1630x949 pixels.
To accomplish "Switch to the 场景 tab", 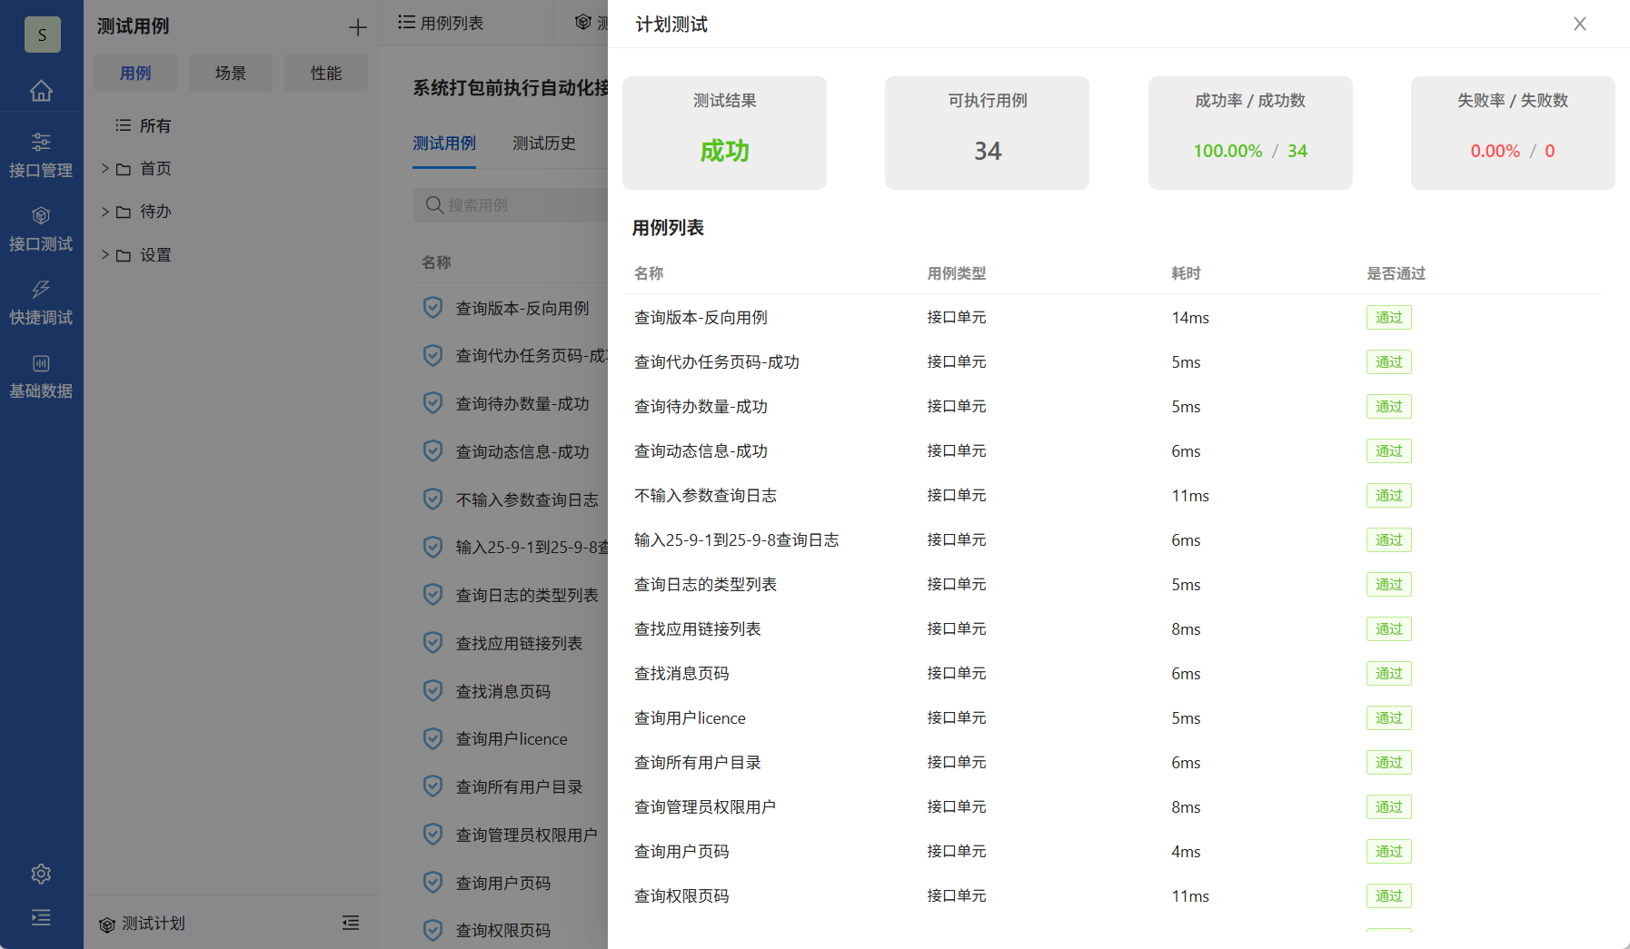I will coord(231,73).
